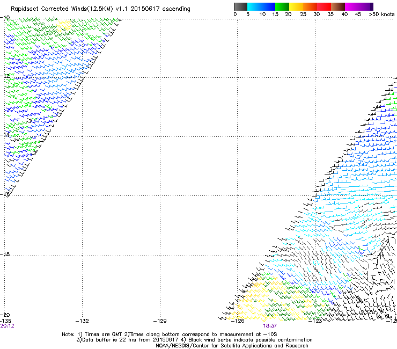
Task: Click the brown 35–40 knots legend segment
Action: coord(338,6)
